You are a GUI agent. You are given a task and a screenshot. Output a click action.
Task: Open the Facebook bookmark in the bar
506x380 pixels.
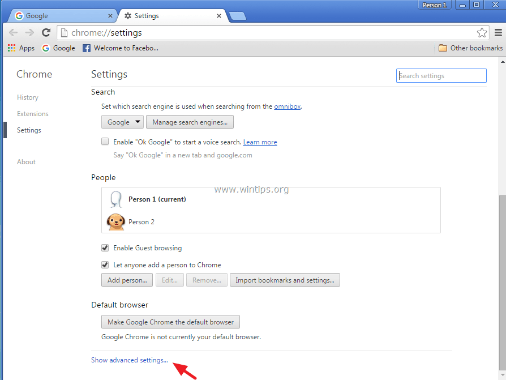click(x=120, y=48)
